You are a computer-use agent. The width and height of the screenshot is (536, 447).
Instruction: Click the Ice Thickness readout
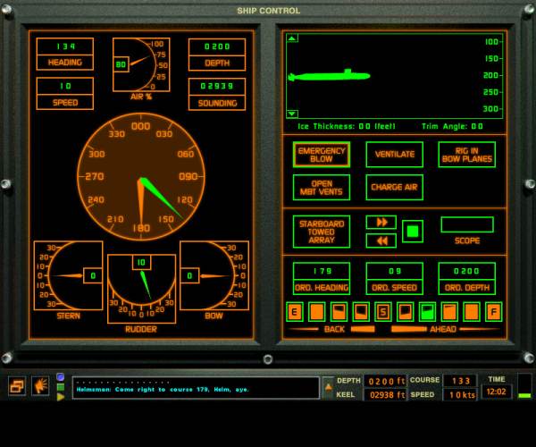click(347, 126)
